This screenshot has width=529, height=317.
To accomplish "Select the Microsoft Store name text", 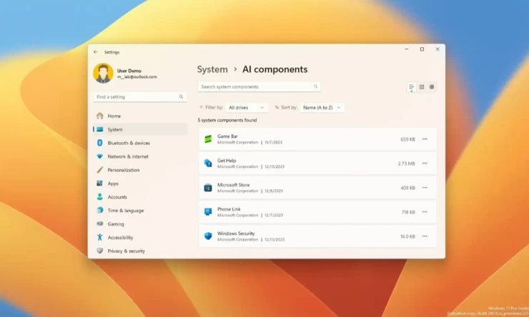I will click(234, 185).
